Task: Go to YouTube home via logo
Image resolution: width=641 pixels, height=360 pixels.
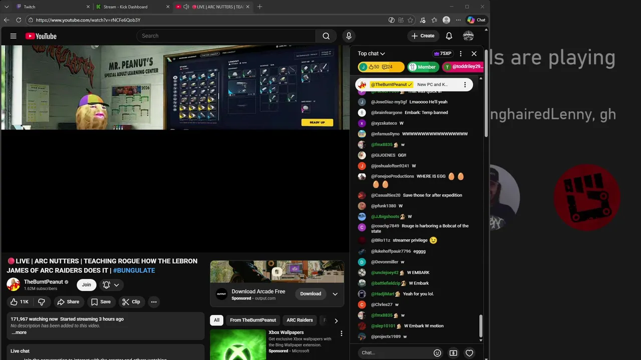Action: pos(41,36)
